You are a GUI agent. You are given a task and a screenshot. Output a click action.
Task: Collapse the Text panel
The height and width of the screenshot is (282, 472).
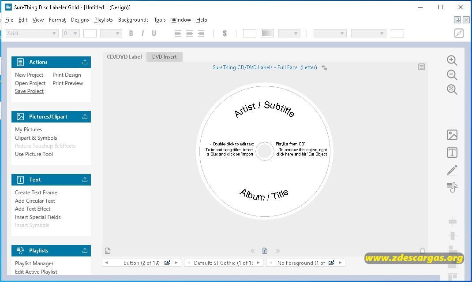pos(85,180)
